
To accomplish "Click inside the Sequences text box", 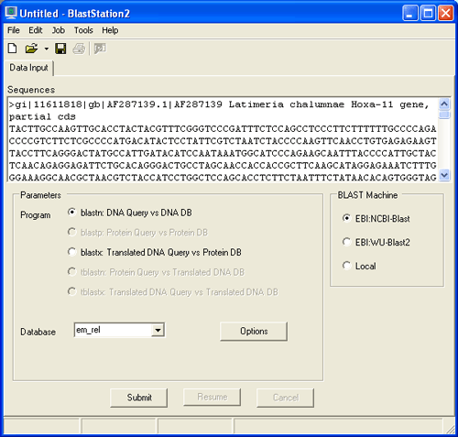I will pyautogui.click(x=223, y=139).
